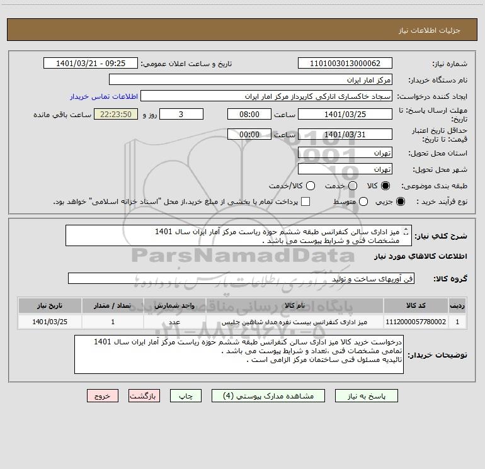The image size is (485, 469).
Task: Click the table date cell 1401/03/25
Action: [50, 322]
